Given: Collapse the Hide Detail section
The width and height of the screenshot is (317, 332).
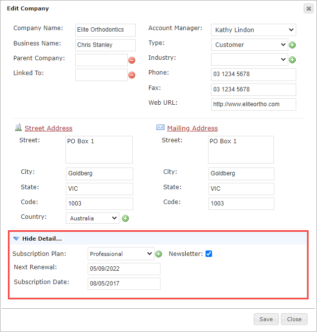Looking at the screenshot, I should [x=37, y=239].
